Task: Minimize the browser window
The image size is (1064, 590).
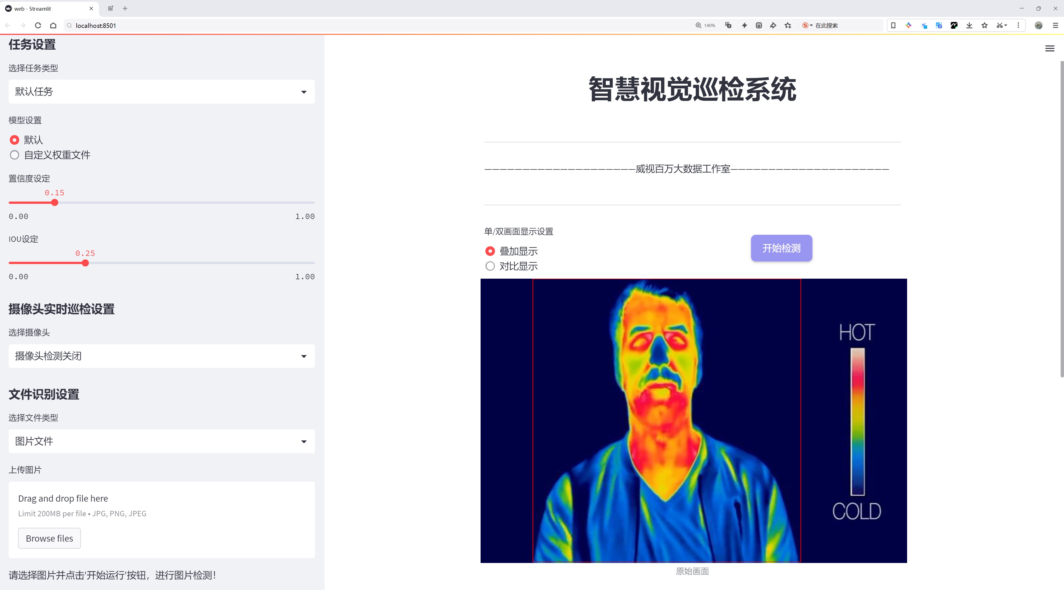Action: click(1021, 8)
